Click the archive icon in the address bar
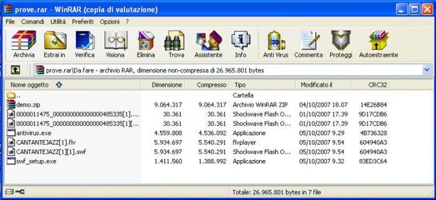436x200 pixels. [40, 70]
